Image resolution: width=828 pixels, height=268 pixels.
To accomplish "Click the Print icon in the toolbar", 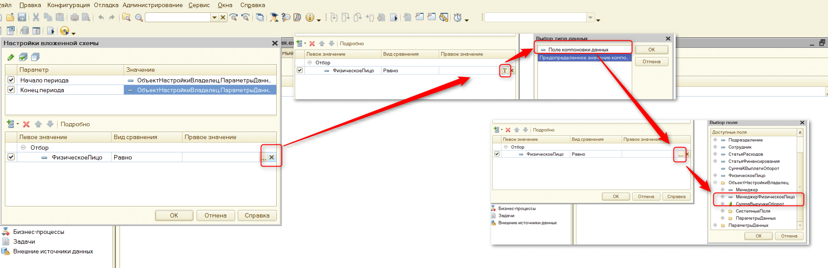I will (74, 17).
